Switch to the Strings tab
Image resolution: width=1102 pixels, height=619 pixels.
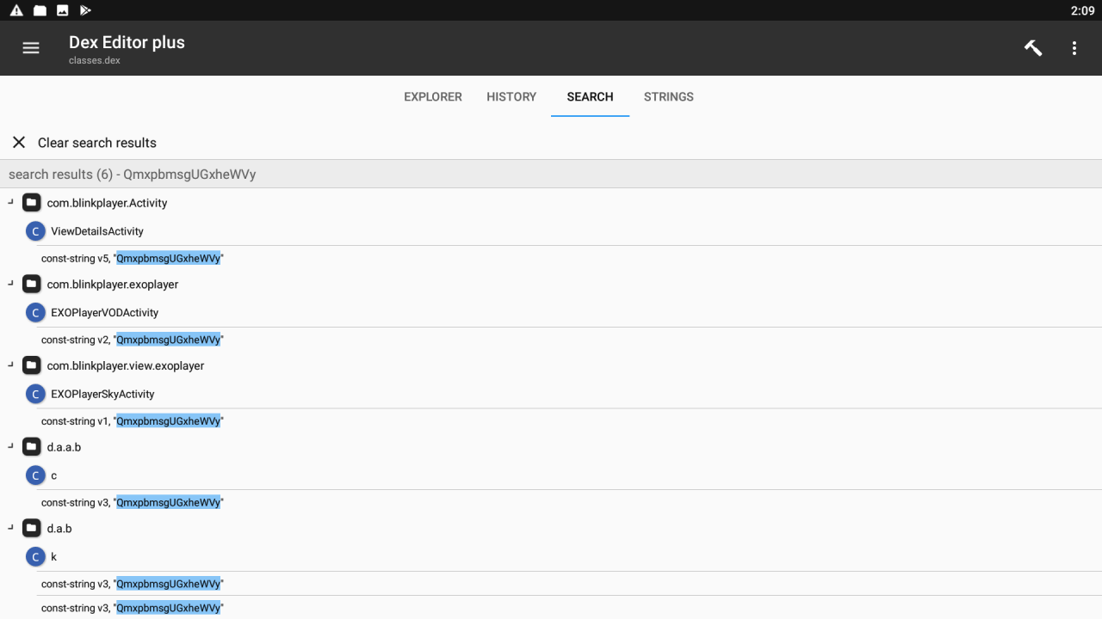pos(668,97)
